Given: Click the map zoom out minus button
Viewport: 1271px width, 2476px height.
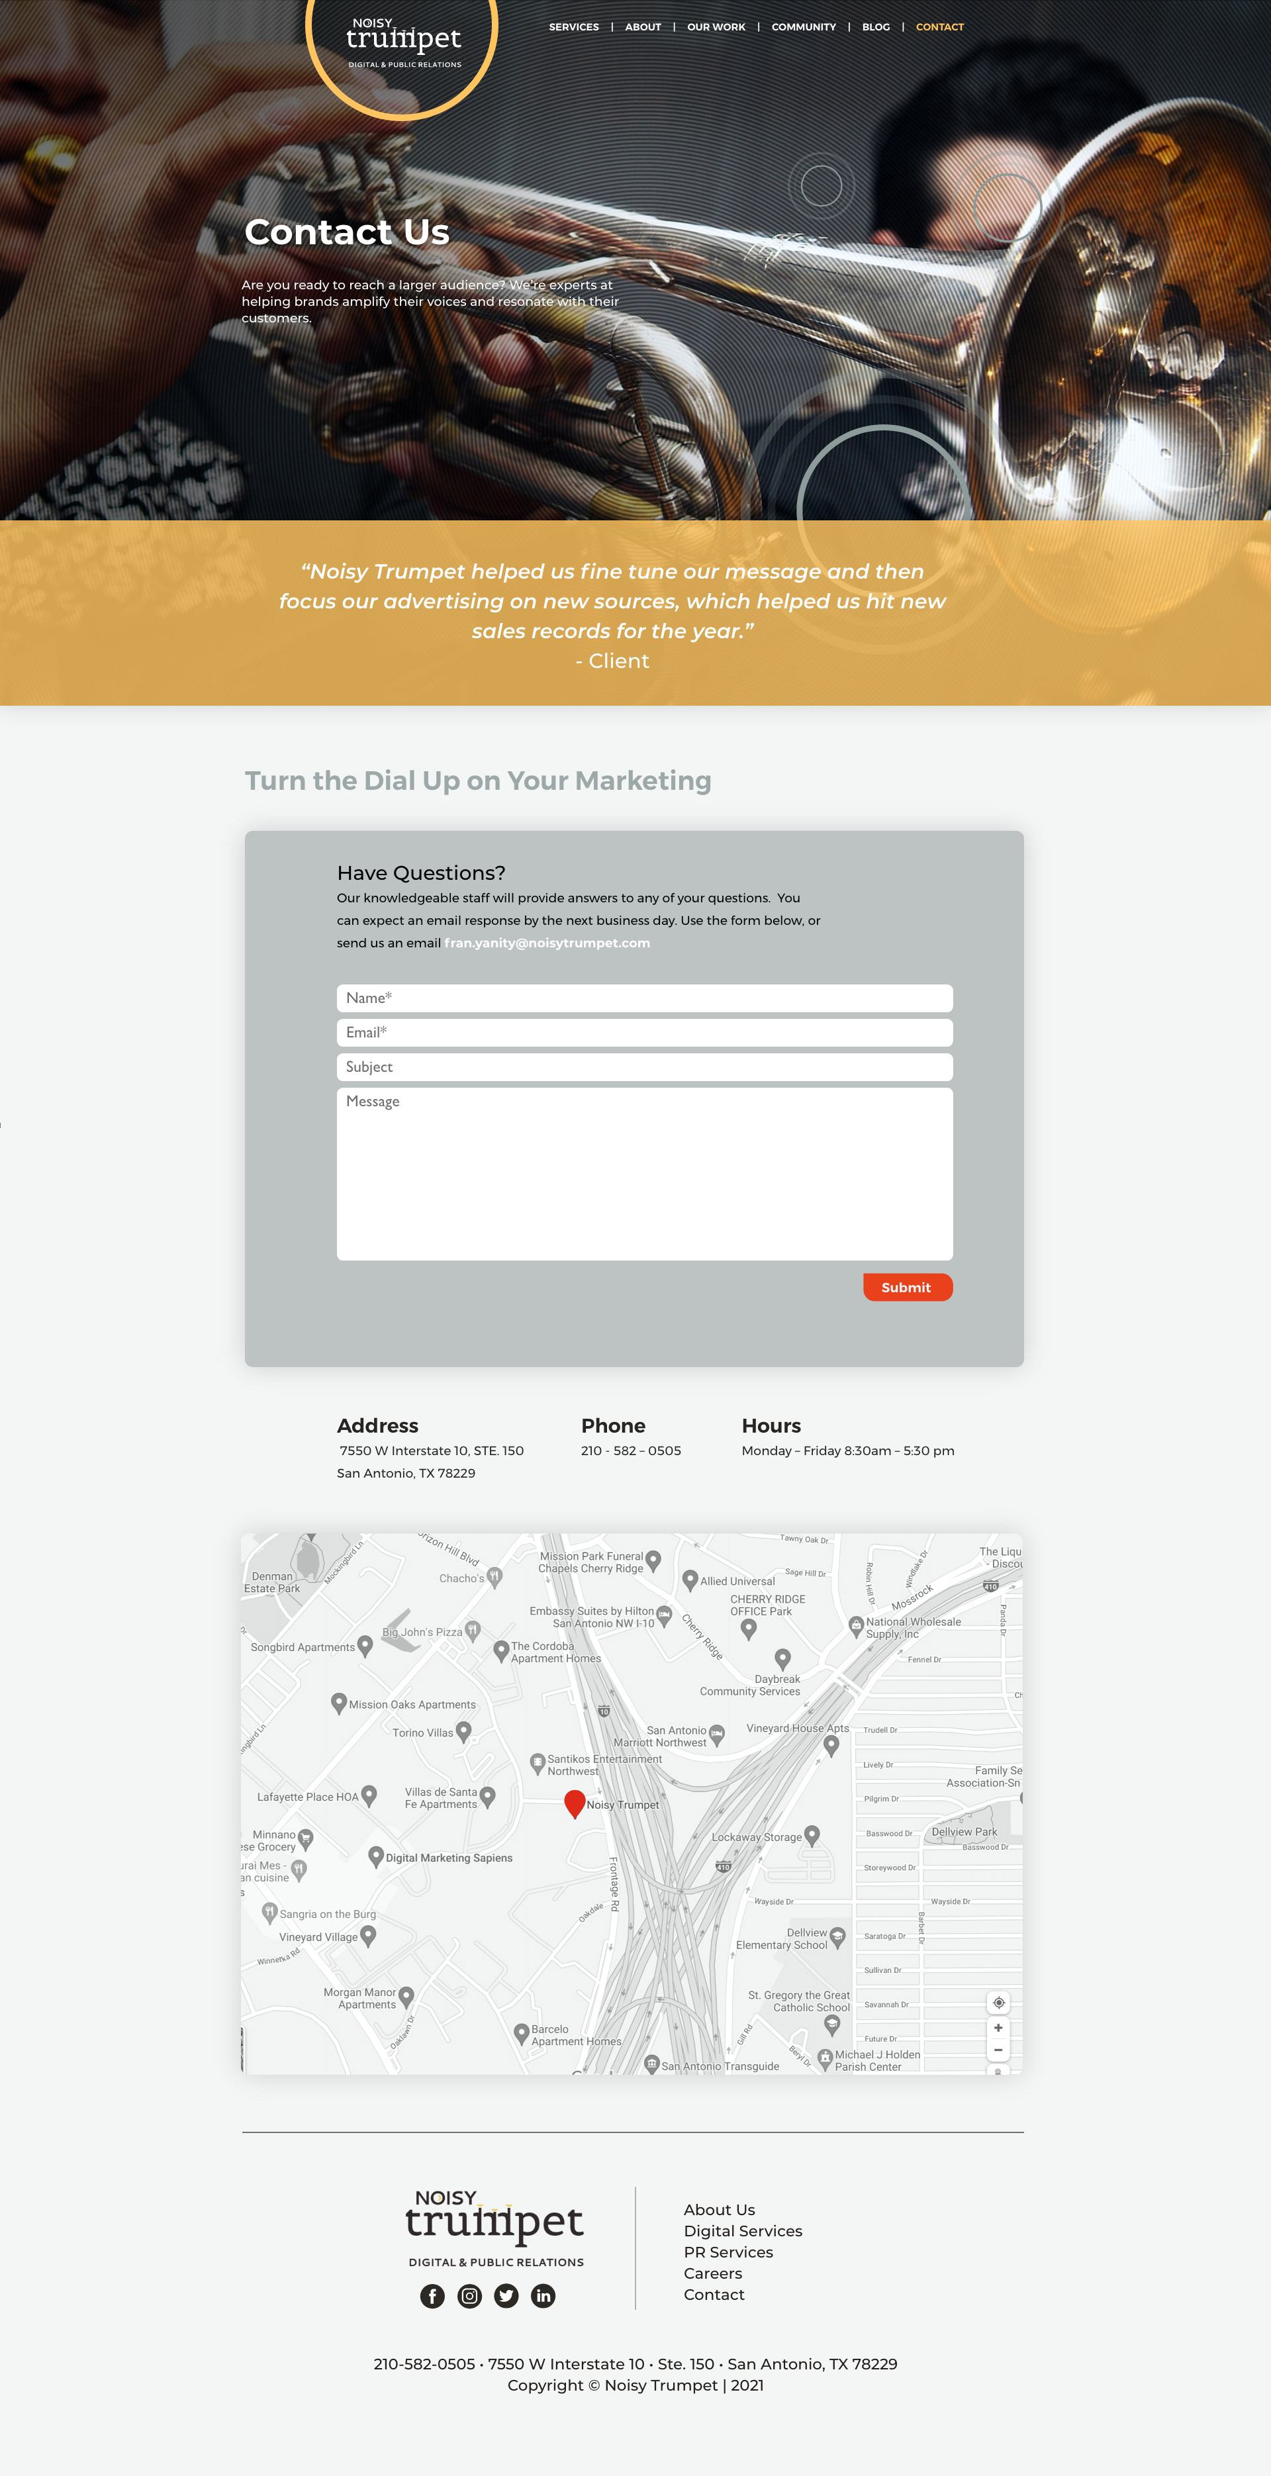Looking at the screenshot, I should click(x=998, y=2049).
